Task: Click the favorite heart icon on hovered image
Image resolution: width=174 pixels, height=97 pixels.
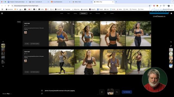Action: (x=120, y=51)
